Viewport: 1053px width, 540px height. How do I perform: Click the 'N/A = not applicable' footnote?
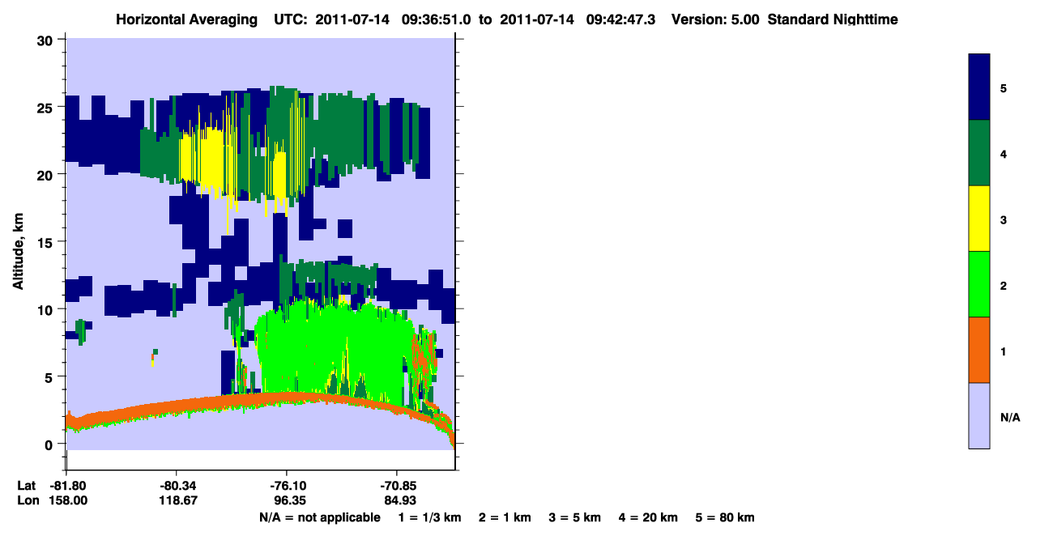pos(319,517)
